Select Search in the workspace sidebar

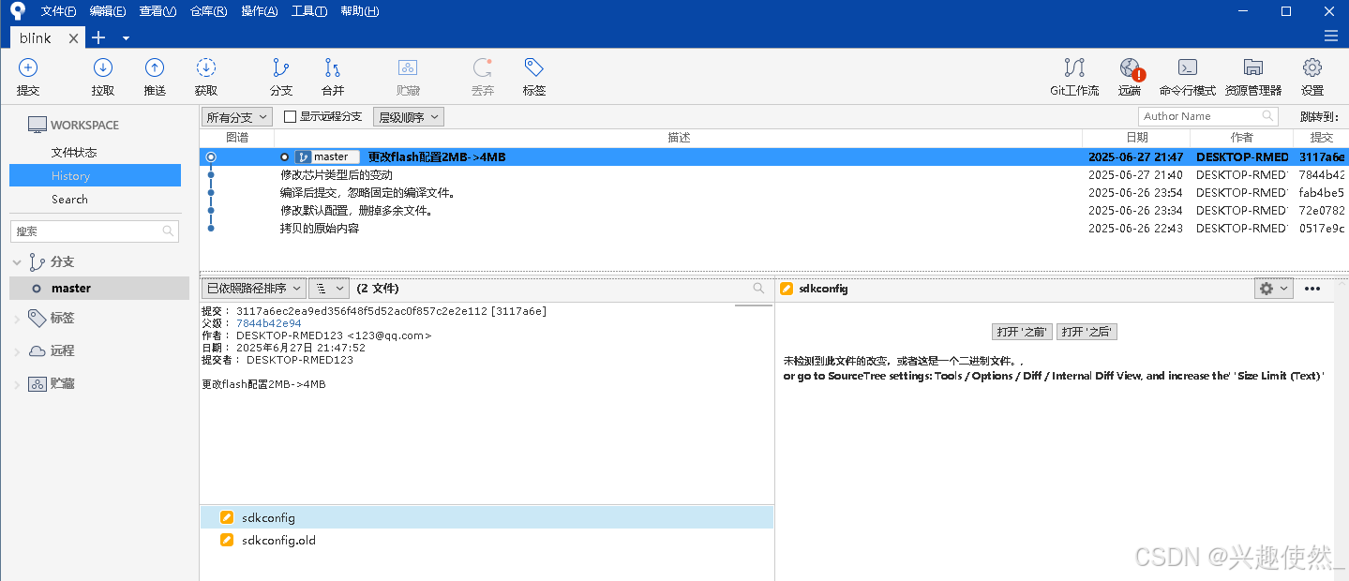pyautogui.click(x=69, y=199)
